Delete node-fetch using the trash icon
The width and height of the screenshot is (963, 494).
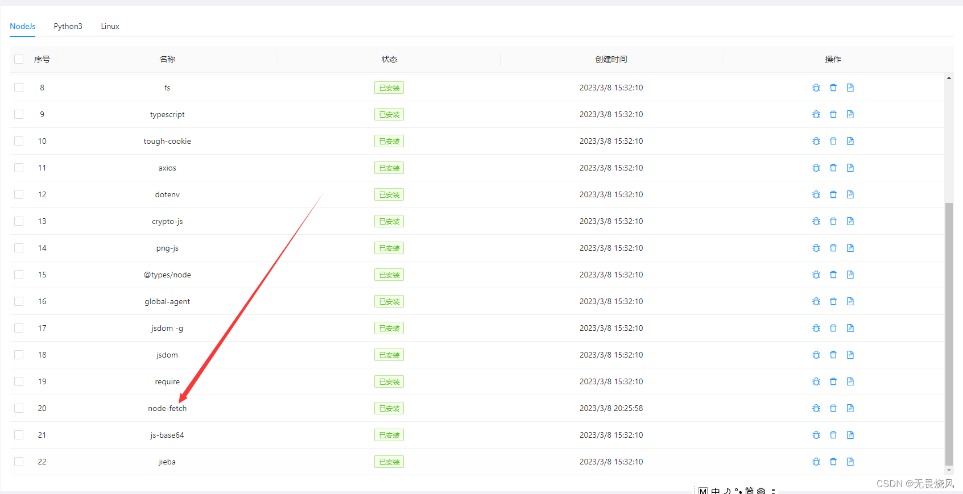click(x=833, y=408)
